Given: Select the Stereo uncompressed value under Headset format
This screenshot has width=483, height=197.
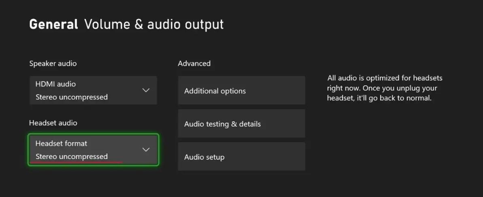Looking at the screenshot, I should click(x=72, y=157).
